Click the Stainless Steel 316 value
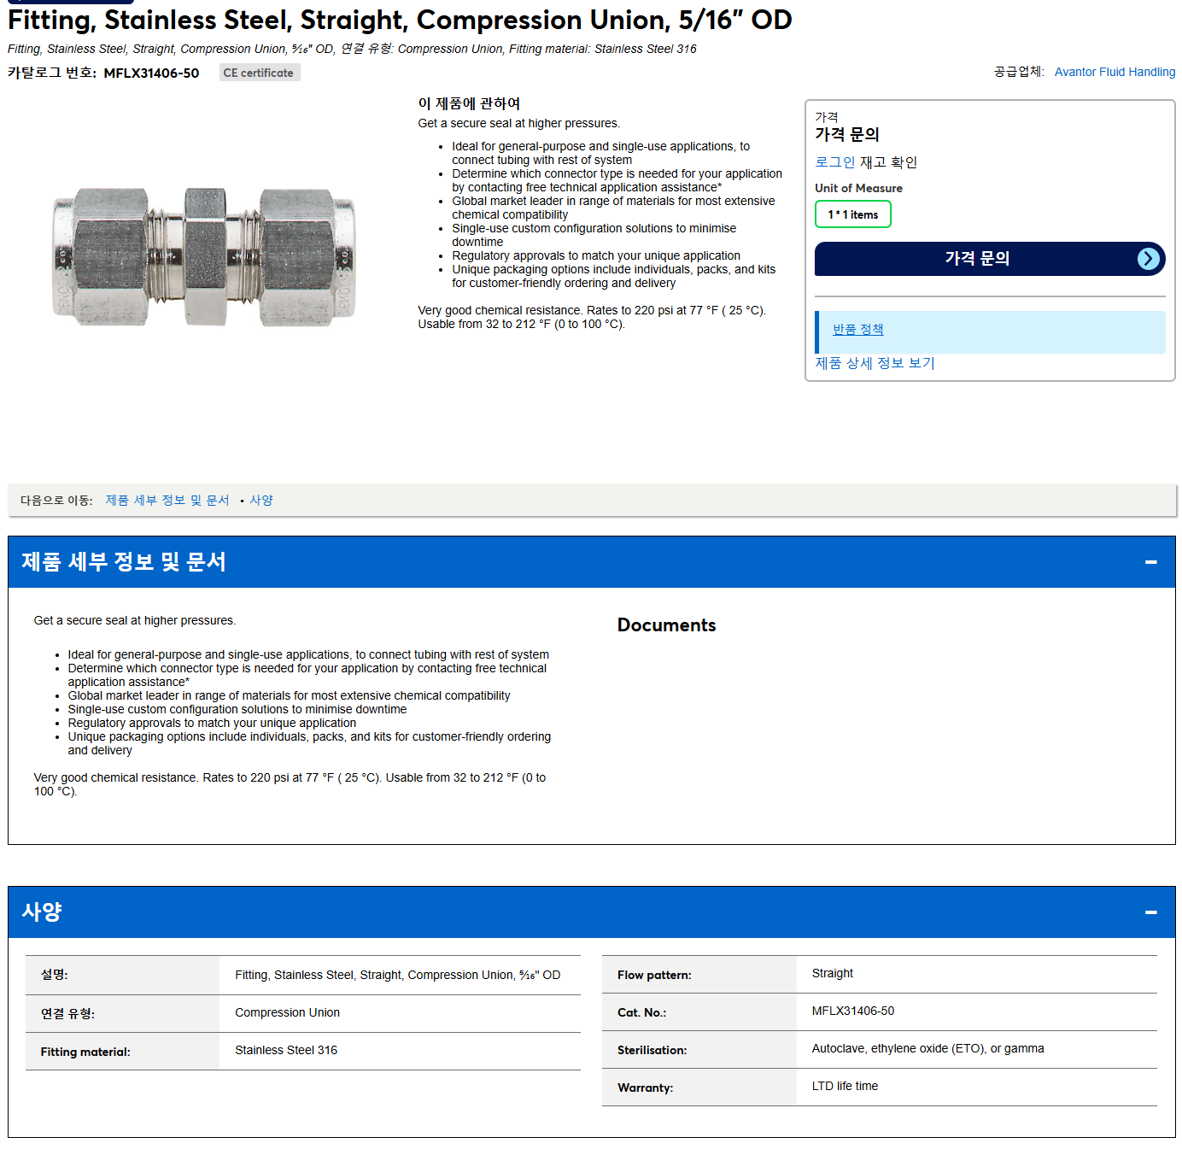Screen dimensions: 1182x1155 (x=286, y=1050)
